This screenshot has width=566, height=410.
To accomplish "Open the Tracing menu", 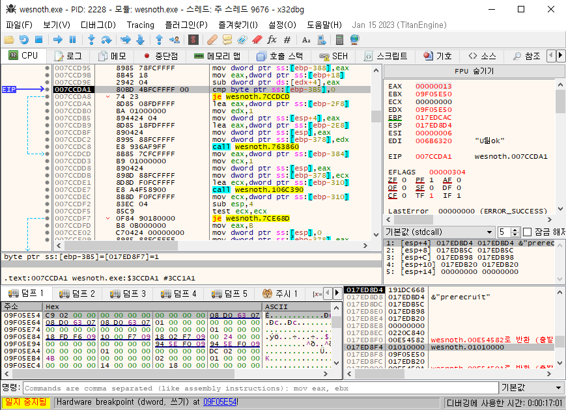I will click(x=141, y=25).
